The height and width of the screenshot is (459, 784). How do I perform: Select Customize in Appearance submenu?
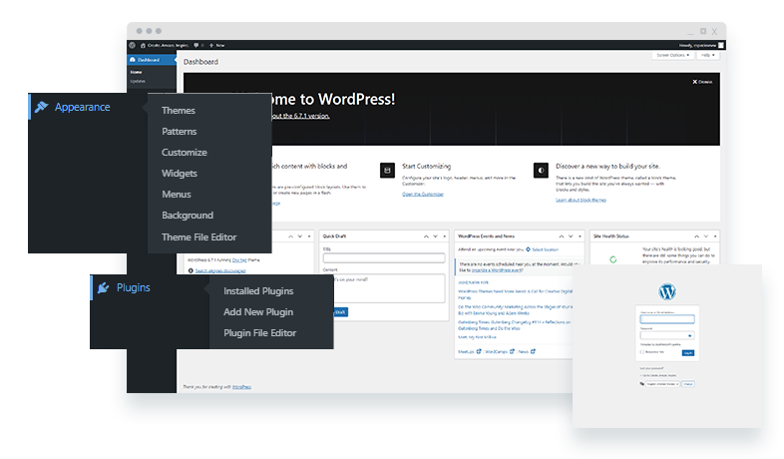click(x=184, y=153)
